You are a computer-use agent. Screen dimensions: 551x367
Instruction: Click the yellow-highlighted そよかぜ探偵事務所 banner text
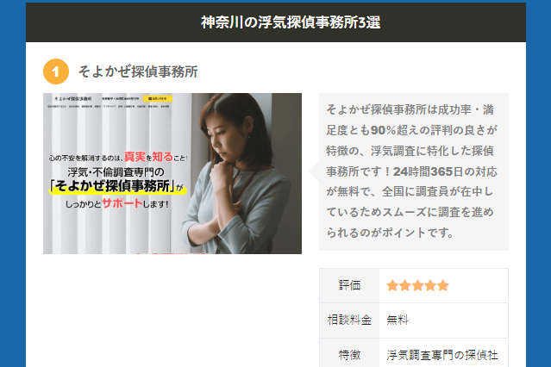pyautogui.click(x=117, y=186)
